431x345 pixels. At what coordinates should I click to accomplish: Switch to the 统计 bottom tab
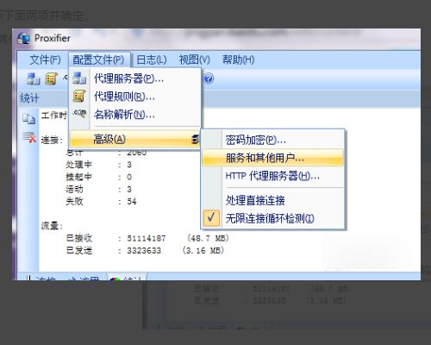[127, 278]
